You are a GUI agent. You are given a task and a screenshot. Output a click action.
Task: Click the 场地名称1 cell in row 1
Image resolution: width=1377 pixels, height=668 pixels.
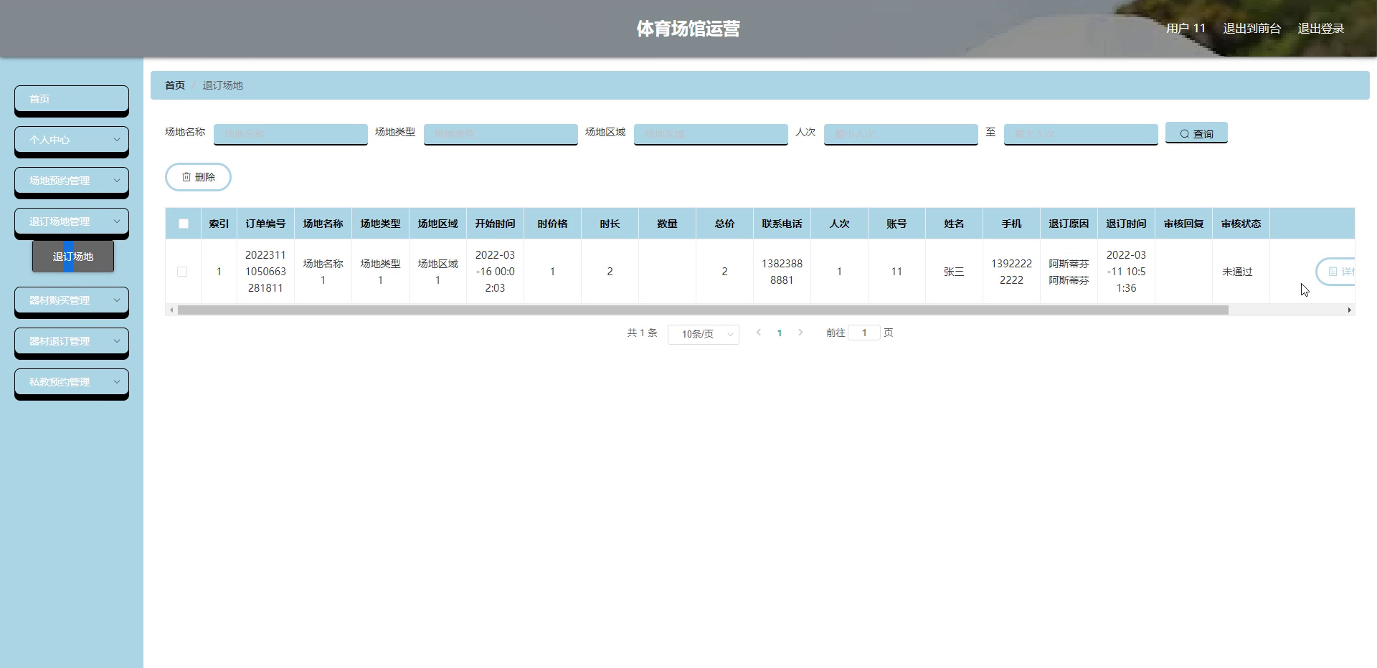coord(323,272)
